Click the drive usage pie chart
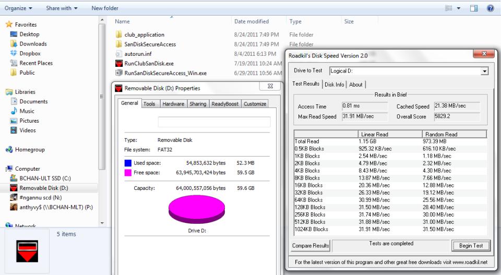 pyautogui.click(x=197, y=210)
